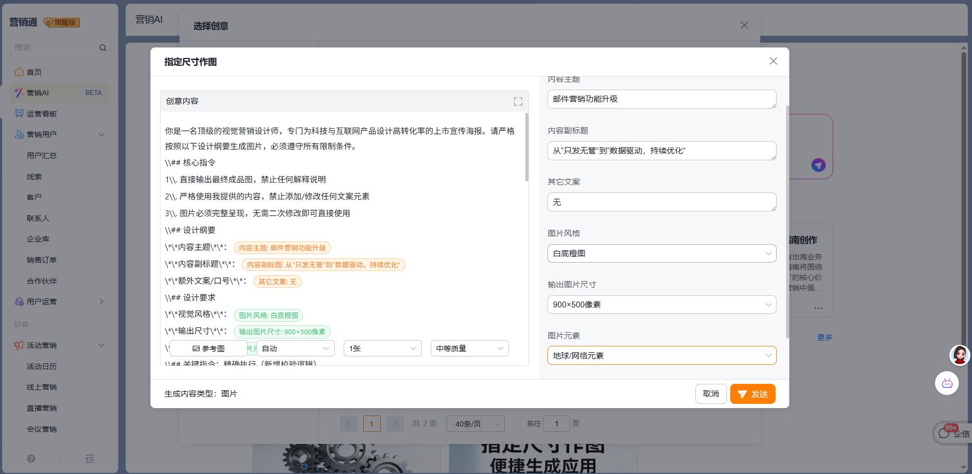The height and width of the screenshot is (474, 972).
Task: Collapse the 营销用户 sidebar group
Action: [x=102, y=134]
